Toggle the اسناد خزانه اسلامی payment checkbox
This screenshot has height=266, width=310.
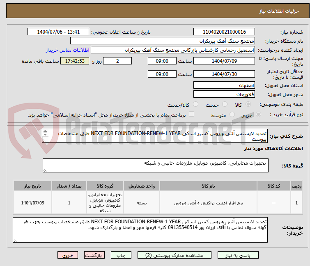[x=191, y=115]
